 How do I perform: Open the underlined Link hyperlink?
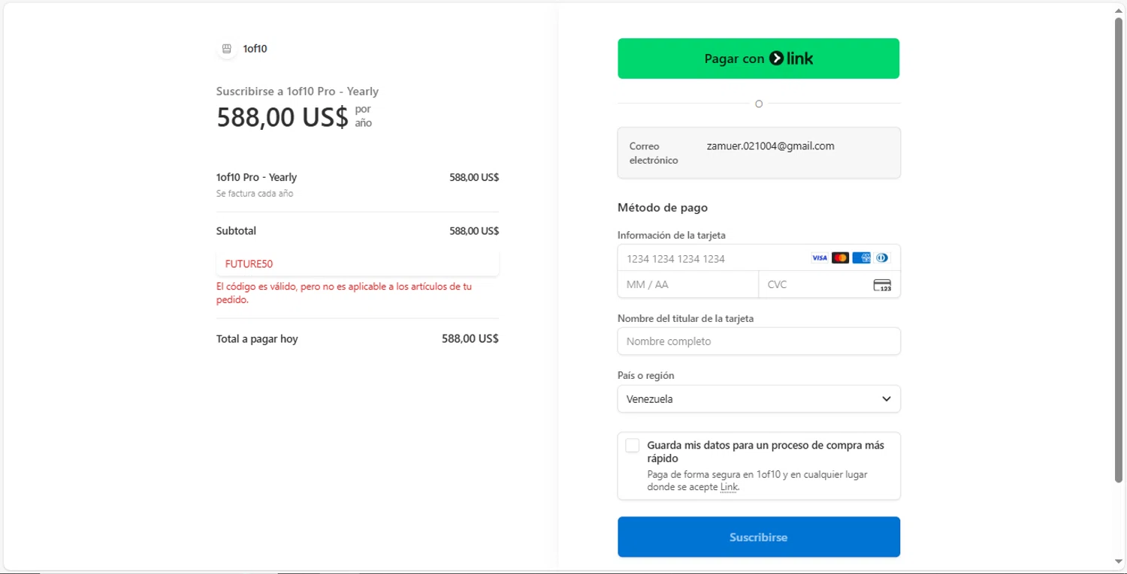[729, 487]
